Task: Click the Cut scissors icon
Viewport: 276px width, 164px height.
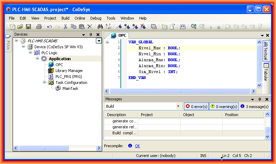Action: (65, 27)
